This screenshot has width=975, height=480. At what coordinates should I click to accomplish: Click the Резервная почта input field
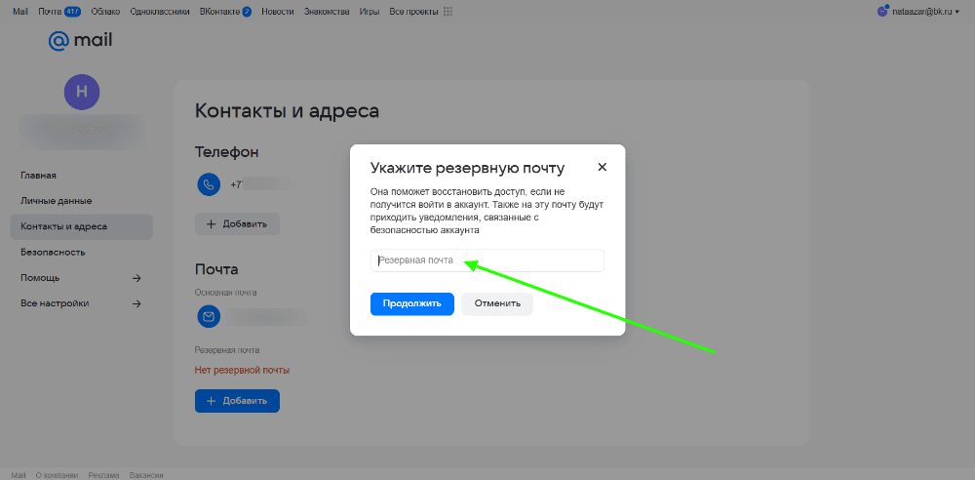coord(487,260)
